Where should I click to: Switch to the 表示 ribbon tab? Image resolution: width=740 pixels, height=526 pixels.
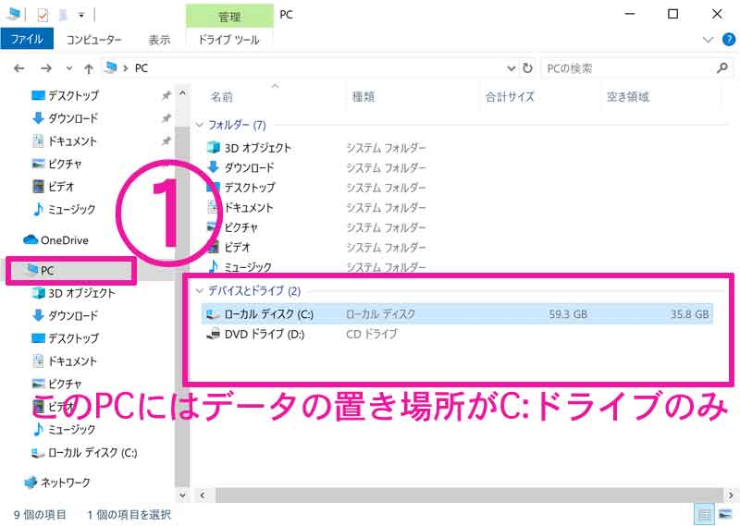coord(159,40)
